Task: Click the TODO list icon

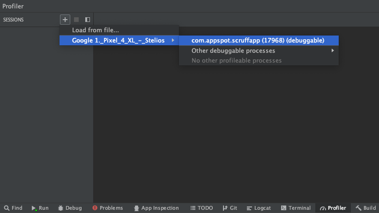Action: tap(193, 208)
